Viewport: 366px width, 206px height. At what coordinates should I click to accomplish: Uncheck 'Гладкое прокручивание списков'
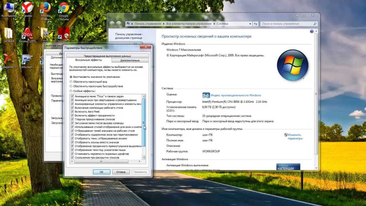pyautogui.click(x=72, y=119)
